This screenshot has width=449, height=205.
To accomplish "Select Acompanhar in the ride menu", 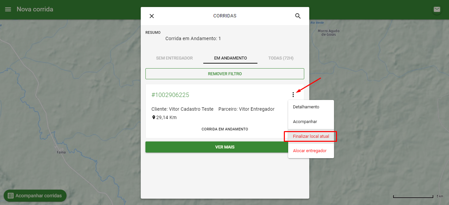I will [x=311, y=122].
